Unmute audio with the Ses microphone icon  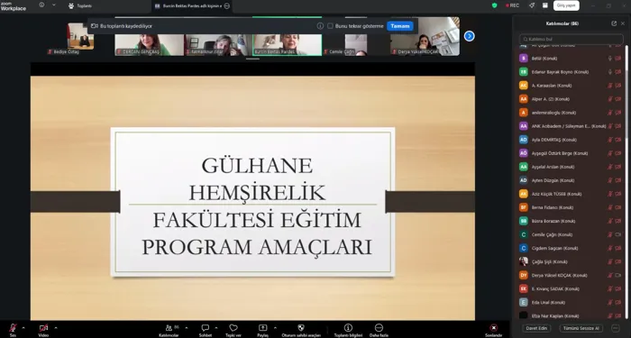13,328
